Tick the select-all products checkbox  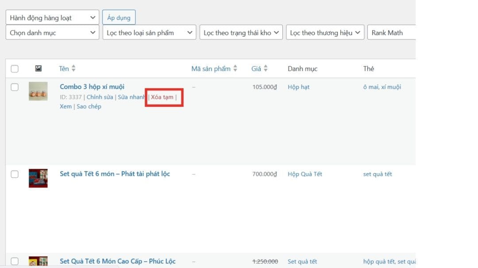tap(15, 69)
